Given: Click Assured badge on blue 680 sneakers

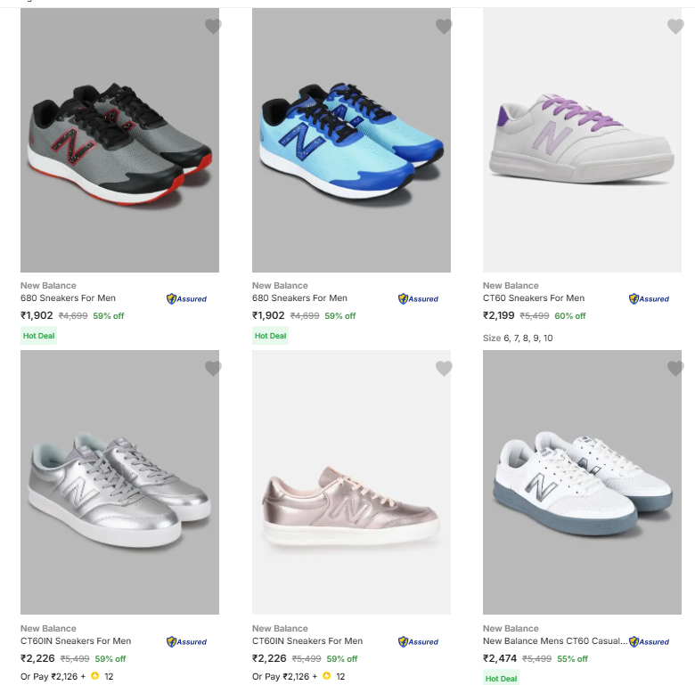Looking at the screenshot, I should (x=418, y=299).
